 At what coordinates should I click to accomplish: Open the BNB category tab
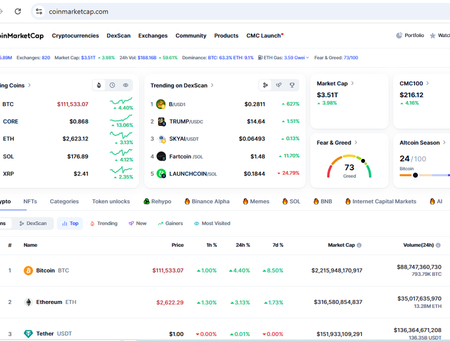322,202
